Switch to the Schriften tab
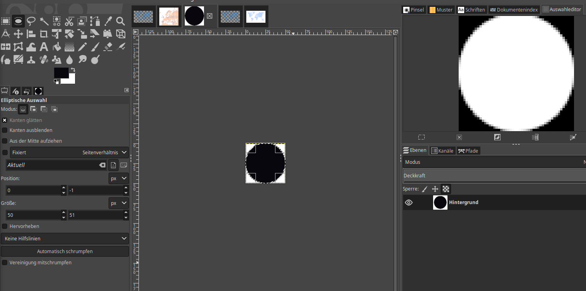This screenshot has width=586, height=291. pos(471,10)
